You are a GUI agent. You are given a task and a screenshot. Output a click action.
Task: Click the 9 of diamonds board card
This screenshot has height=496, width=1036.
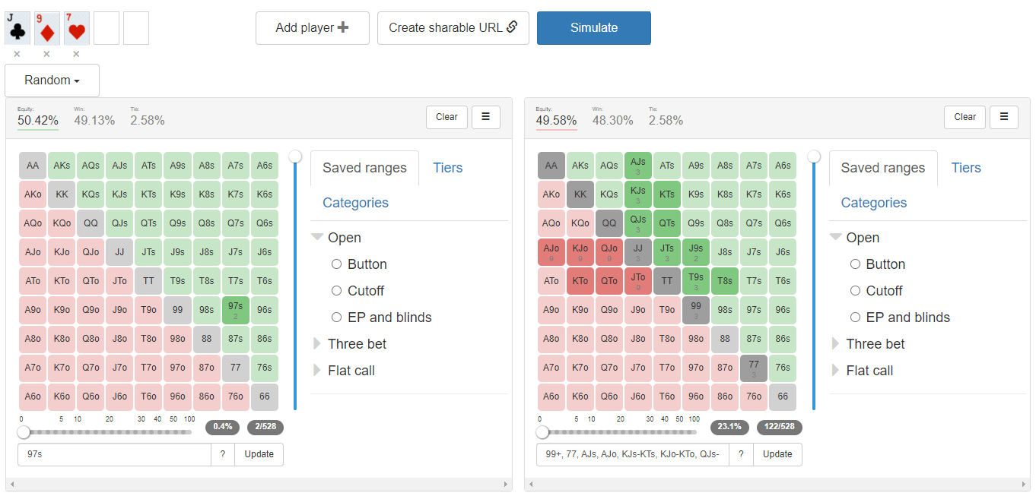(47, 29)
